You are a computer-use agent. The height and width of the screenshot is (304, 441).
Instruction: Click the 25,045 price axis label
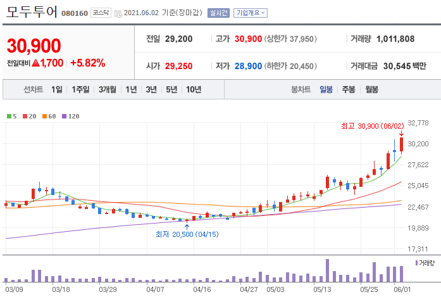[418, 186]
